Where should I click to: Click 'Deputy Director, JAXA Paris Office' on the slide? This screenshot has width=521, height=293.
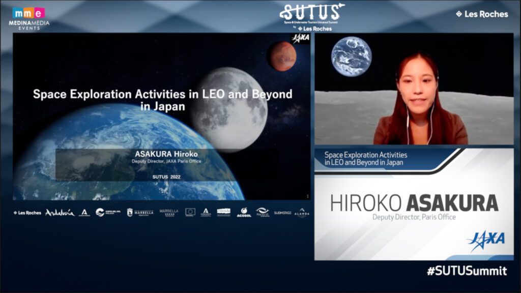pos(166,161)
